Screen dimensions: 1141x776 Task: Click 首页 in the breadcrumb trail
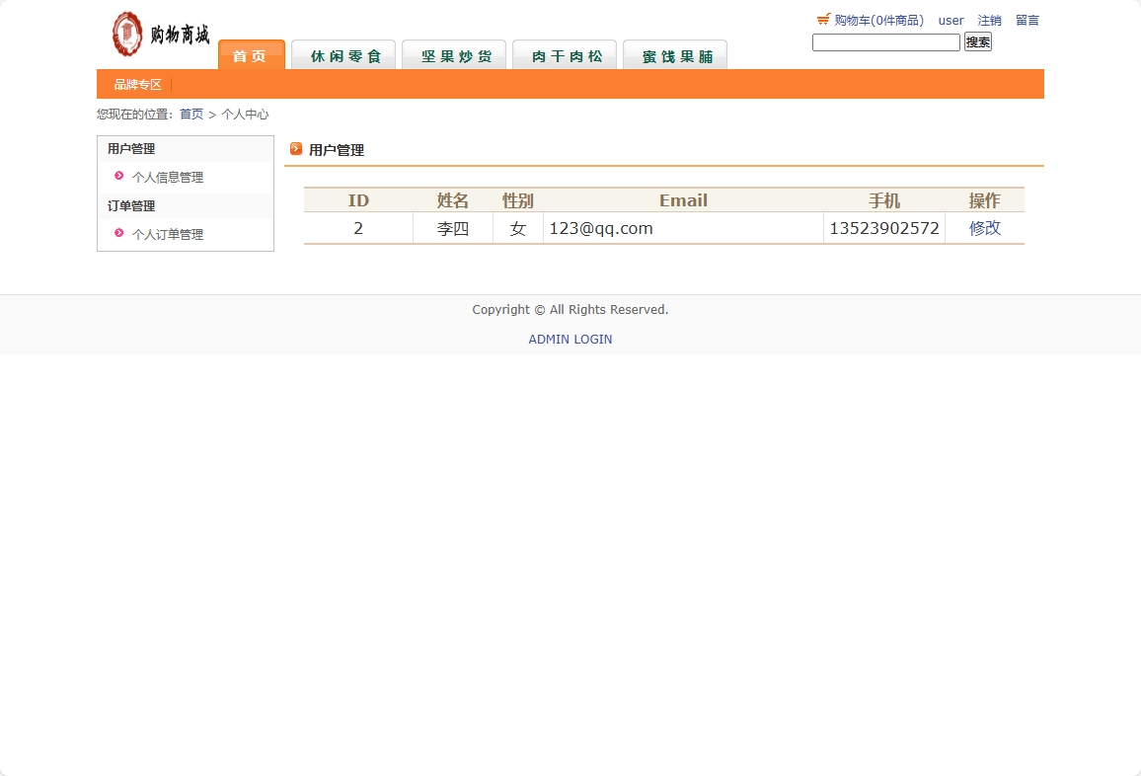pos(191,115)
